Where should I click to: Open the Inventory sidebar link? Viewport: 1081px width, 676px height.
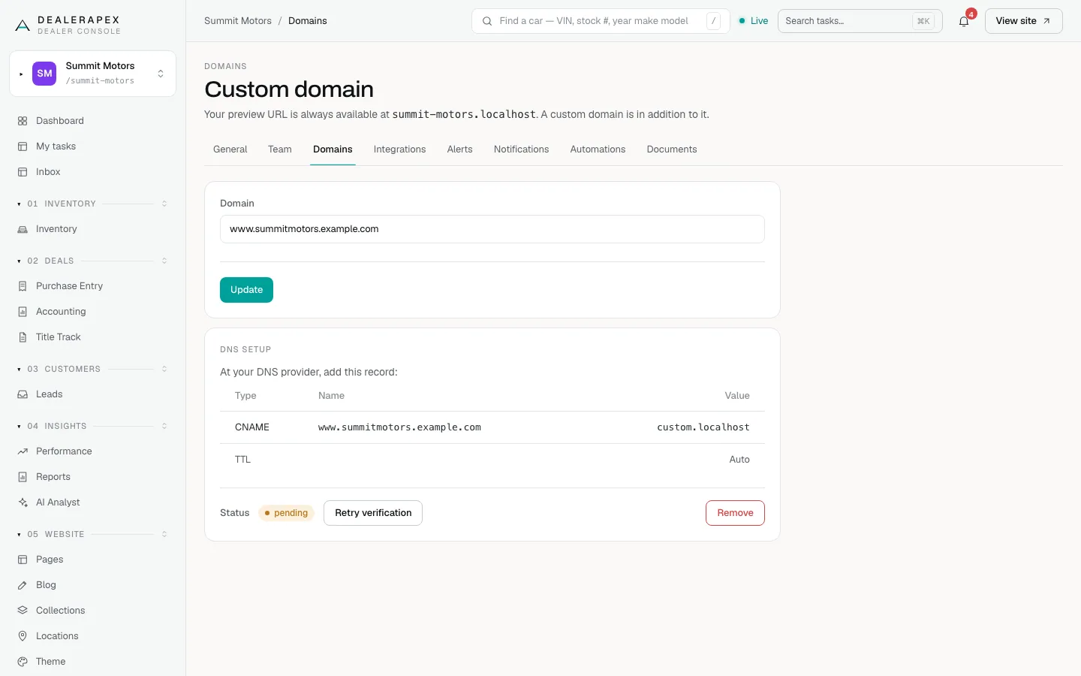[93, 229]
